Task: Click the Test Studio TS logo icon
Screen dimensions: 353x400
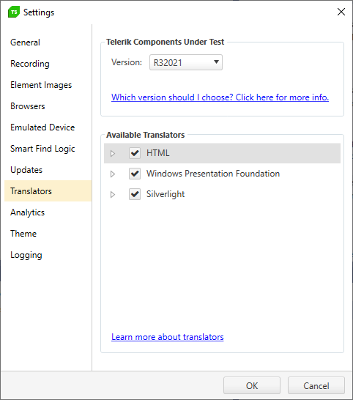Action: [x=14, y=12]
